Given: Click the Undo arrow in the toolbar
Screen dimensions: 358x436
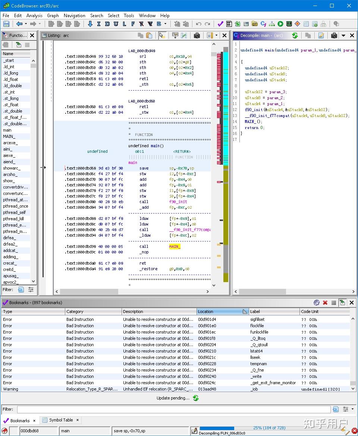Looking at the screenshot, I should (x=198, y=24).
